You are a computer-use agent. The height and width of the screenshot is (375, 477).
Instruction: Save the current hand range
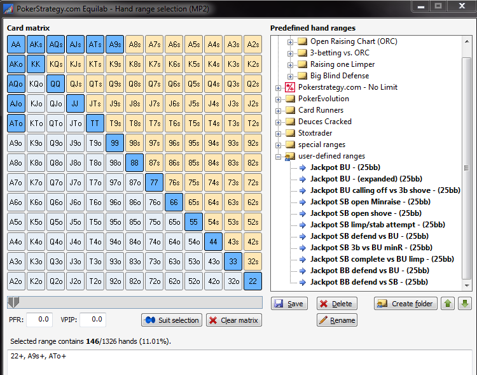coord(289,304)
